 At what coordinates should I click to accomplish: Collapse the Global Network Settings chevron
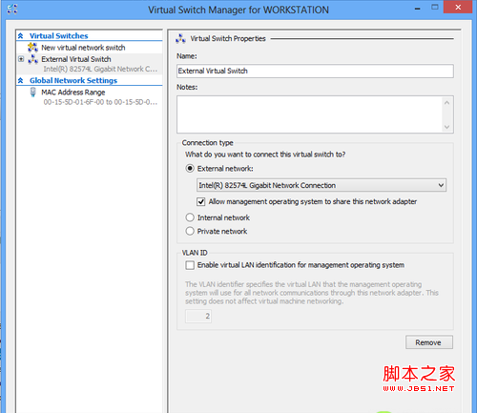click(21, 80)
